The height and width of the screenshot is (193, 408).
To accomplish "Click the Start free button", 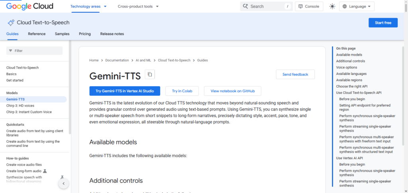I will (x=383, y=23).
